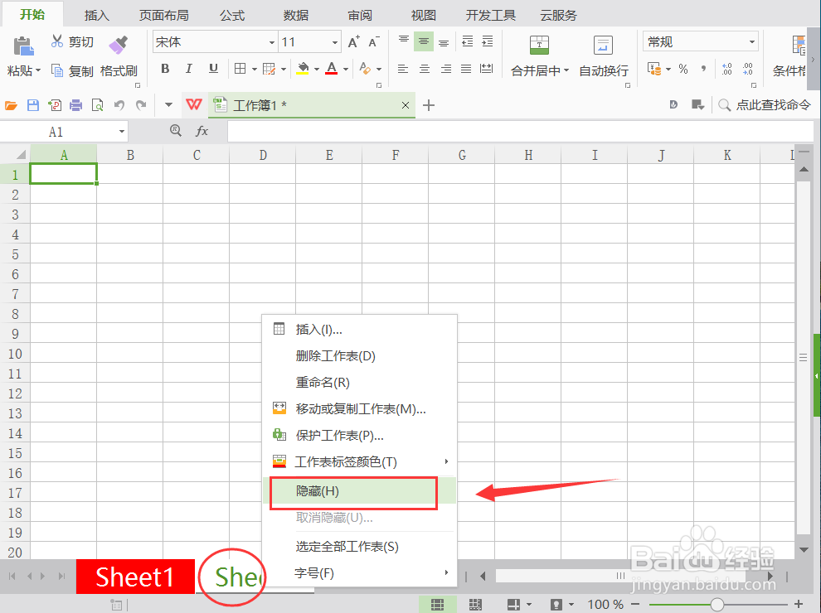Toggle bottom vertical alignment
The width and height of the screenshot is (821, 613).
(x=444, y=42)
